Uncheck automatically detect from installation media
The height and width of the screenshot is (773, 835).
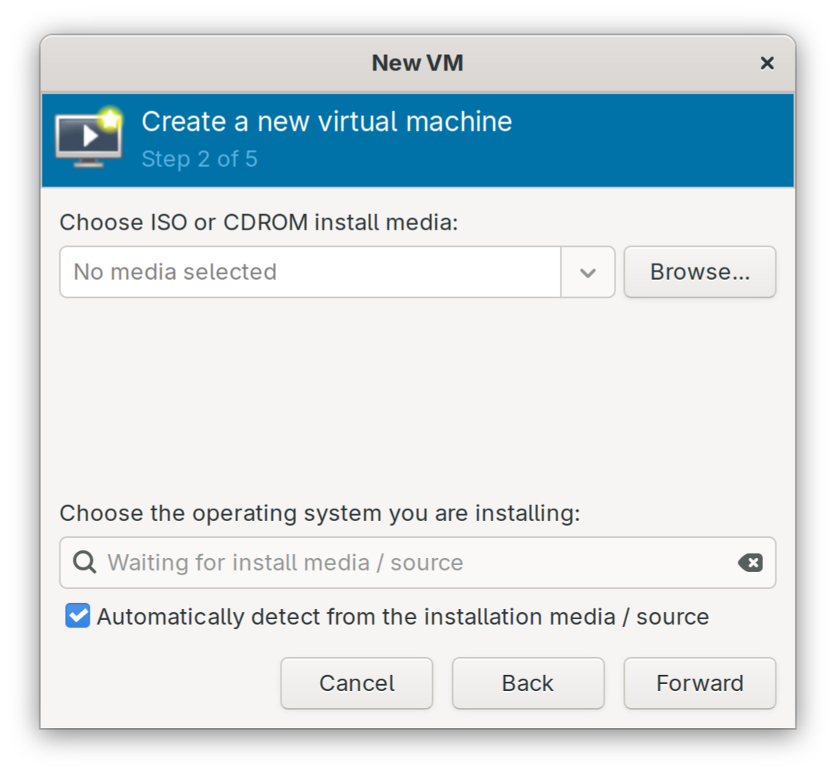pyautogui.click(x=77, y=615)
